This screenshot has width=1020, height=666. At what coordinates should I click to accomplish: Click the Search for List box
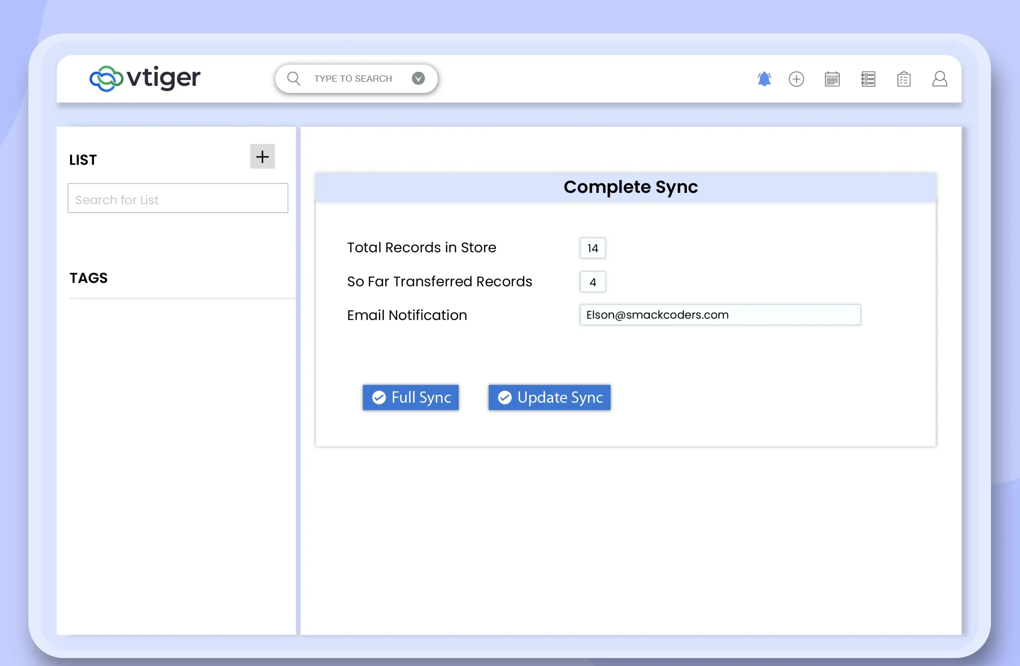178,198
